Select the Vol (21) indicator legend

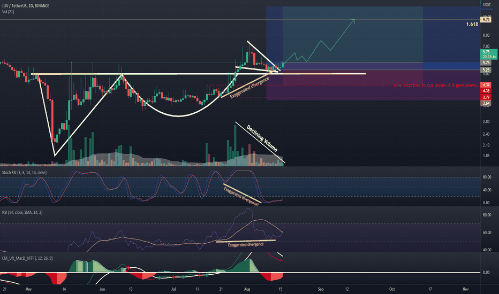click(x=8, y=12)
